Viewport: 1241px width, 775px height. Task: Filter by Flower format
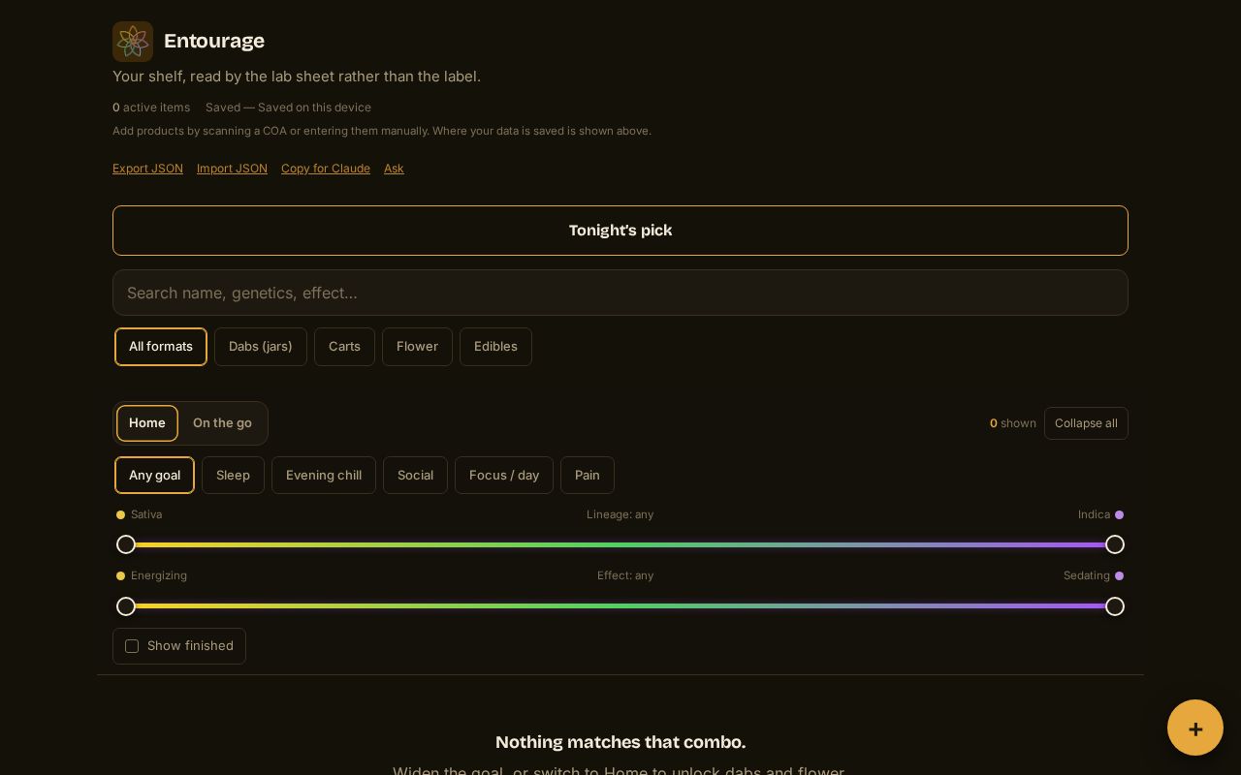[417, 347]
